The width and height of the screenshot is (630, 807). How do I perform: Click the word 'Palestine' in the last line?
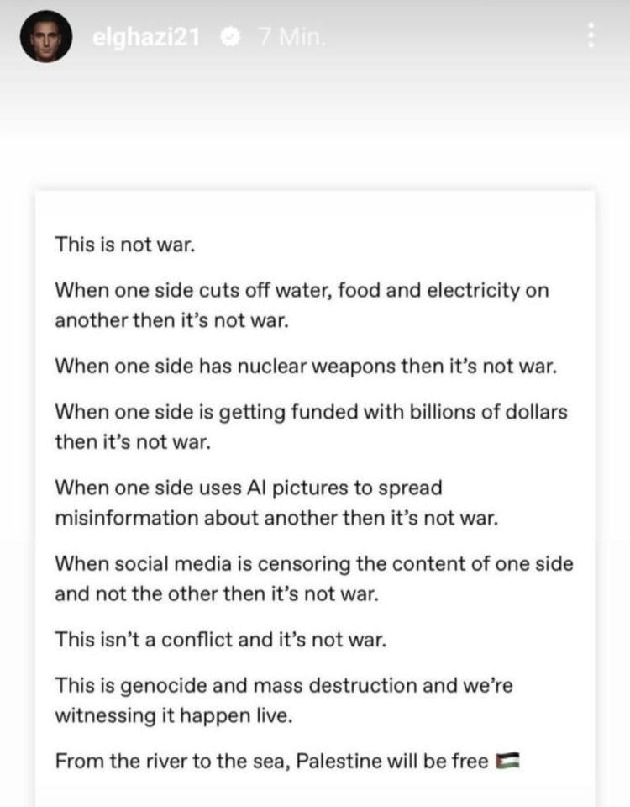(x=339, y=762)
